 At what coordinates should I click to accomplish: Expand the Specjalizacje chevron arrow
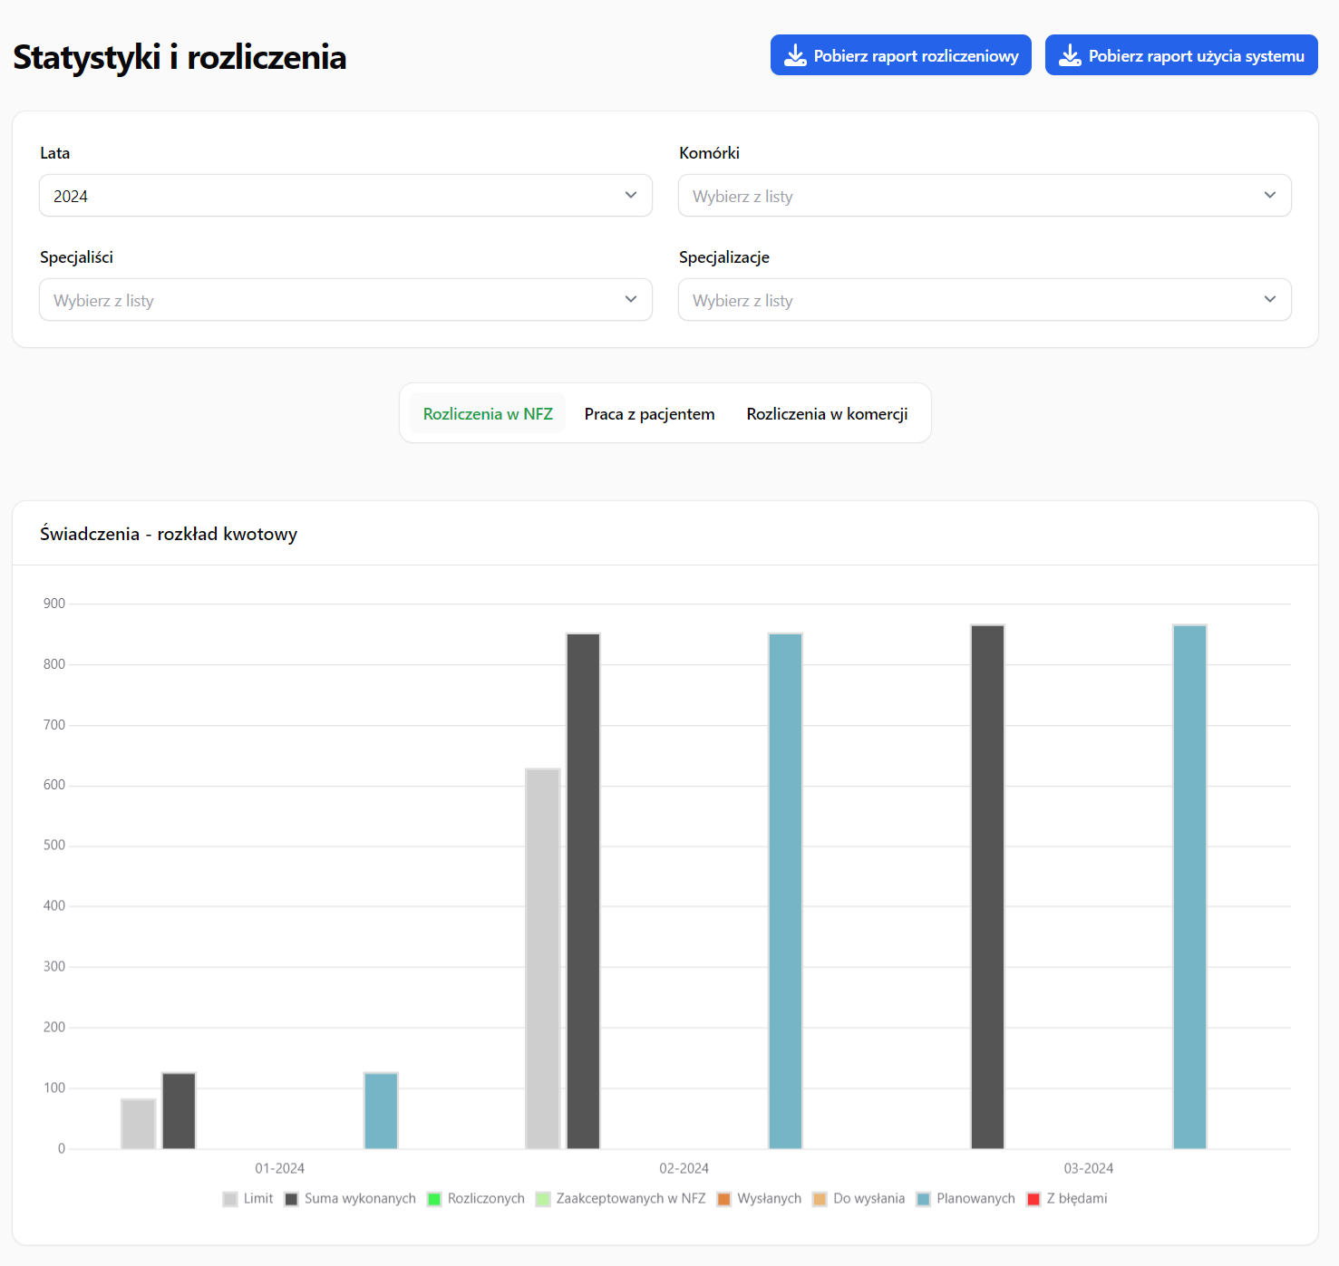[1269, 300]
